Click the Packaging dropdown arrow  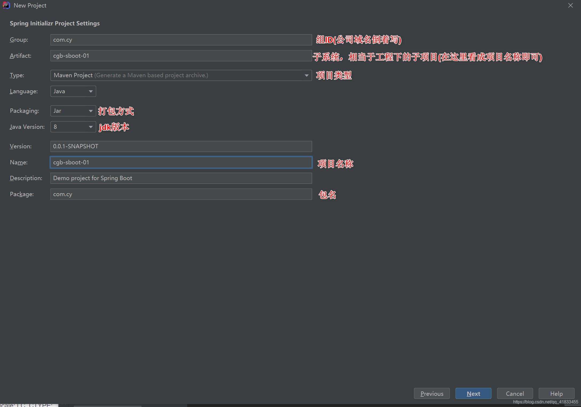click(x=91, y=111)
